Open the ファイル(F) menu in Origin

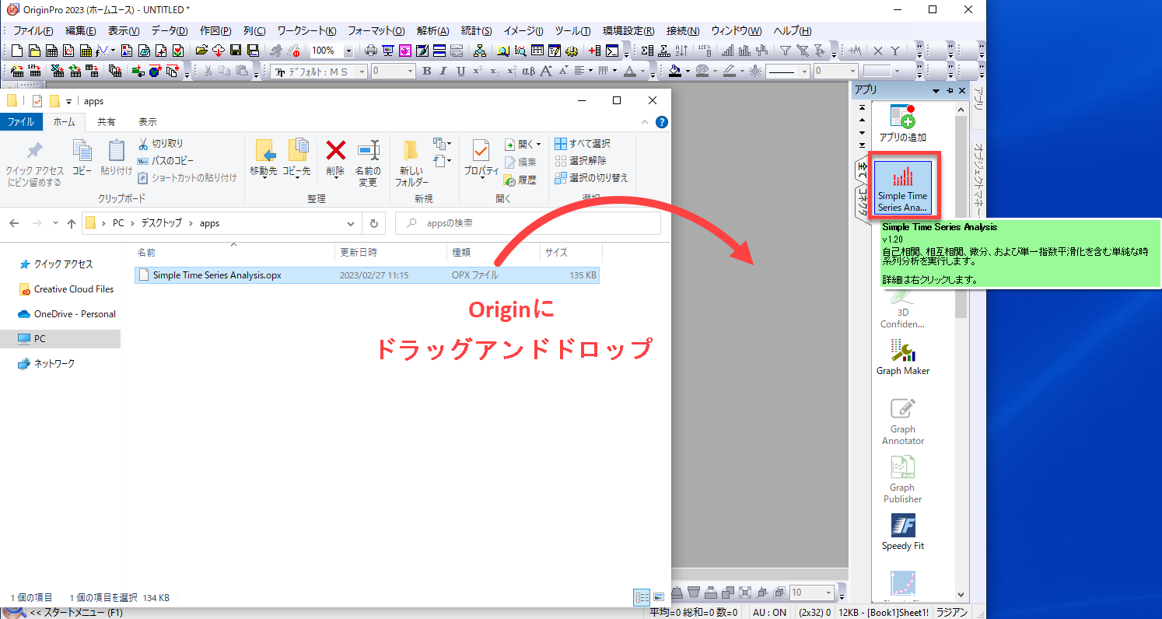33,31
